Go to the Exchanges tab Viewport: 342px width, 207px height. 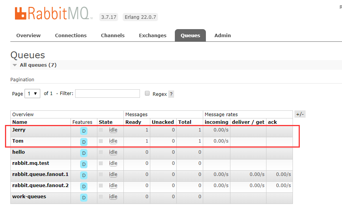[x=153, y=35]
